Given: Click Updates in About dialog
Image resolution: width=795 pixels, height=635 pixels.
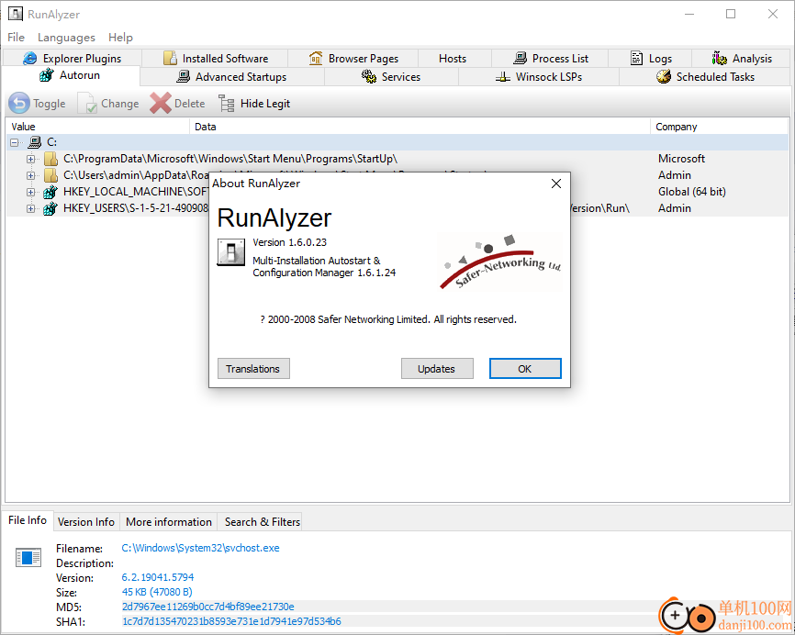Looking at the screenshot, I should (437, 369).
